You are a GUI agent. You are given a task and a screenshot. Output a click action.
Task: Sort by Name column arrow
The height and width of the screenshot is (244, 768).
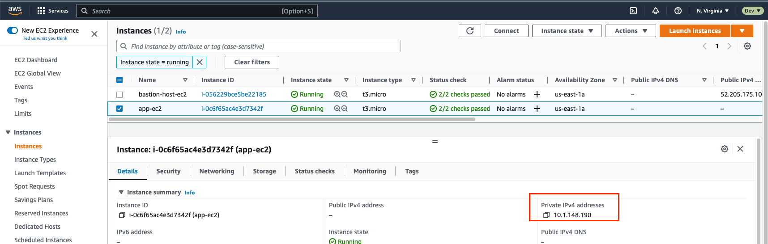185,80
